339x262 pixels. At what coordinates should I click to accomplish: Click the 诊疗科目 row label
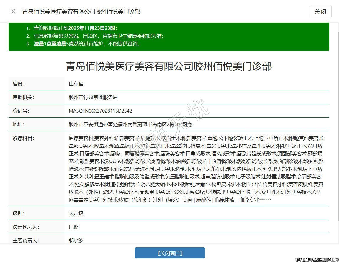click(23, 138)
